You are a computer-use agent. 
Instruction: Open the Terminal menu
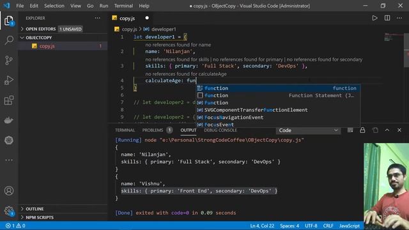(x=123, y=6)
